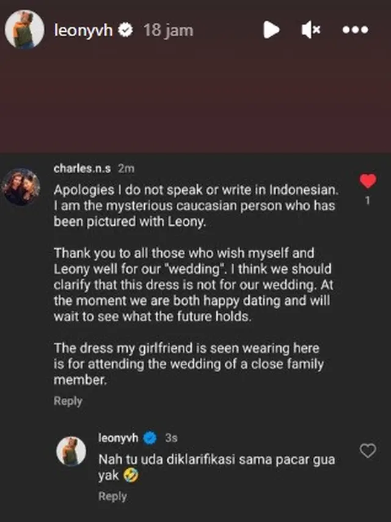Click the "2m" comment timestamp

[x=126, y=168]
